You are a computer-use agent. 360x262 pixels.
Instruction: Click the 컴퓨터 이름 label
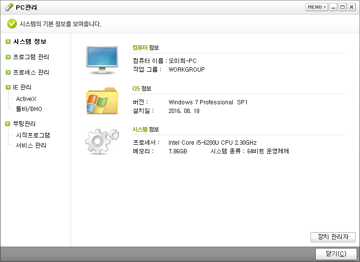(150, 61)
